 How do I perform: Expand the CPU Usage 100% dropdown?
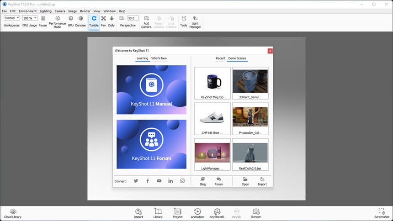coord(30,18)
